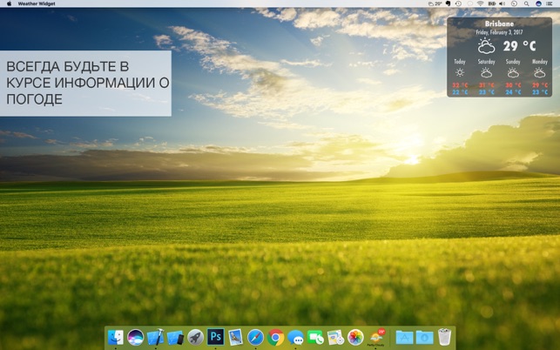
Task: Click the FaceTime icon in dock
Action: 315,337
